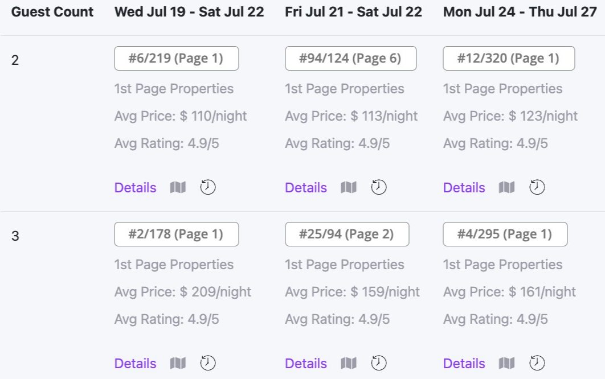Viewport: 605px width, 379px height.
Task: View ranking history for 3 guests Wed-Sat stay
Action: point(207,363)
